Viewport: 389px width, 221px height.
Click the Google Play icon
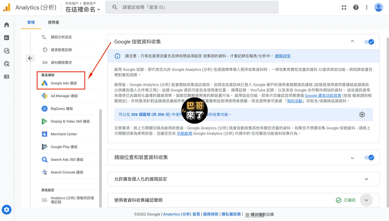(45, 147)
